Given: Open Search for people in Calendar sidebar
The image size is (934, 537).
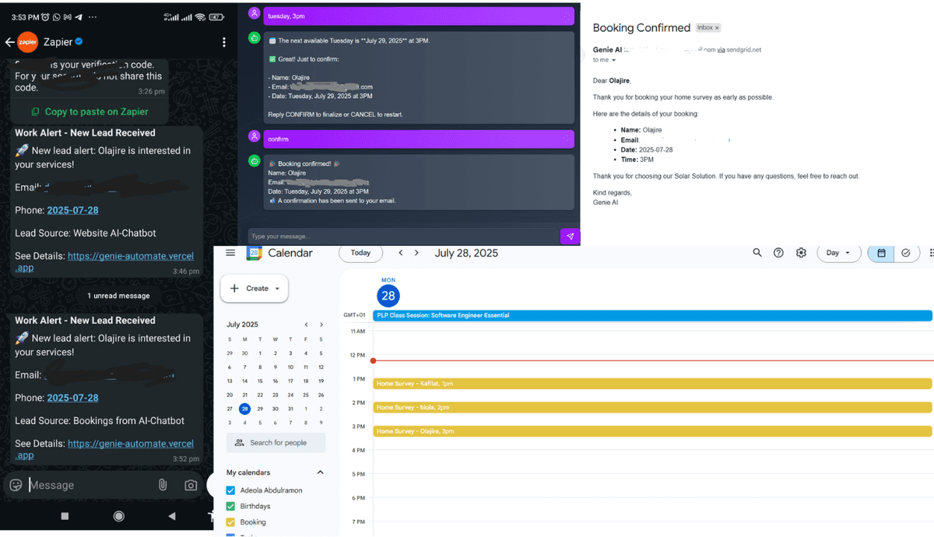Looking at the screenshot, I should 276,442.
